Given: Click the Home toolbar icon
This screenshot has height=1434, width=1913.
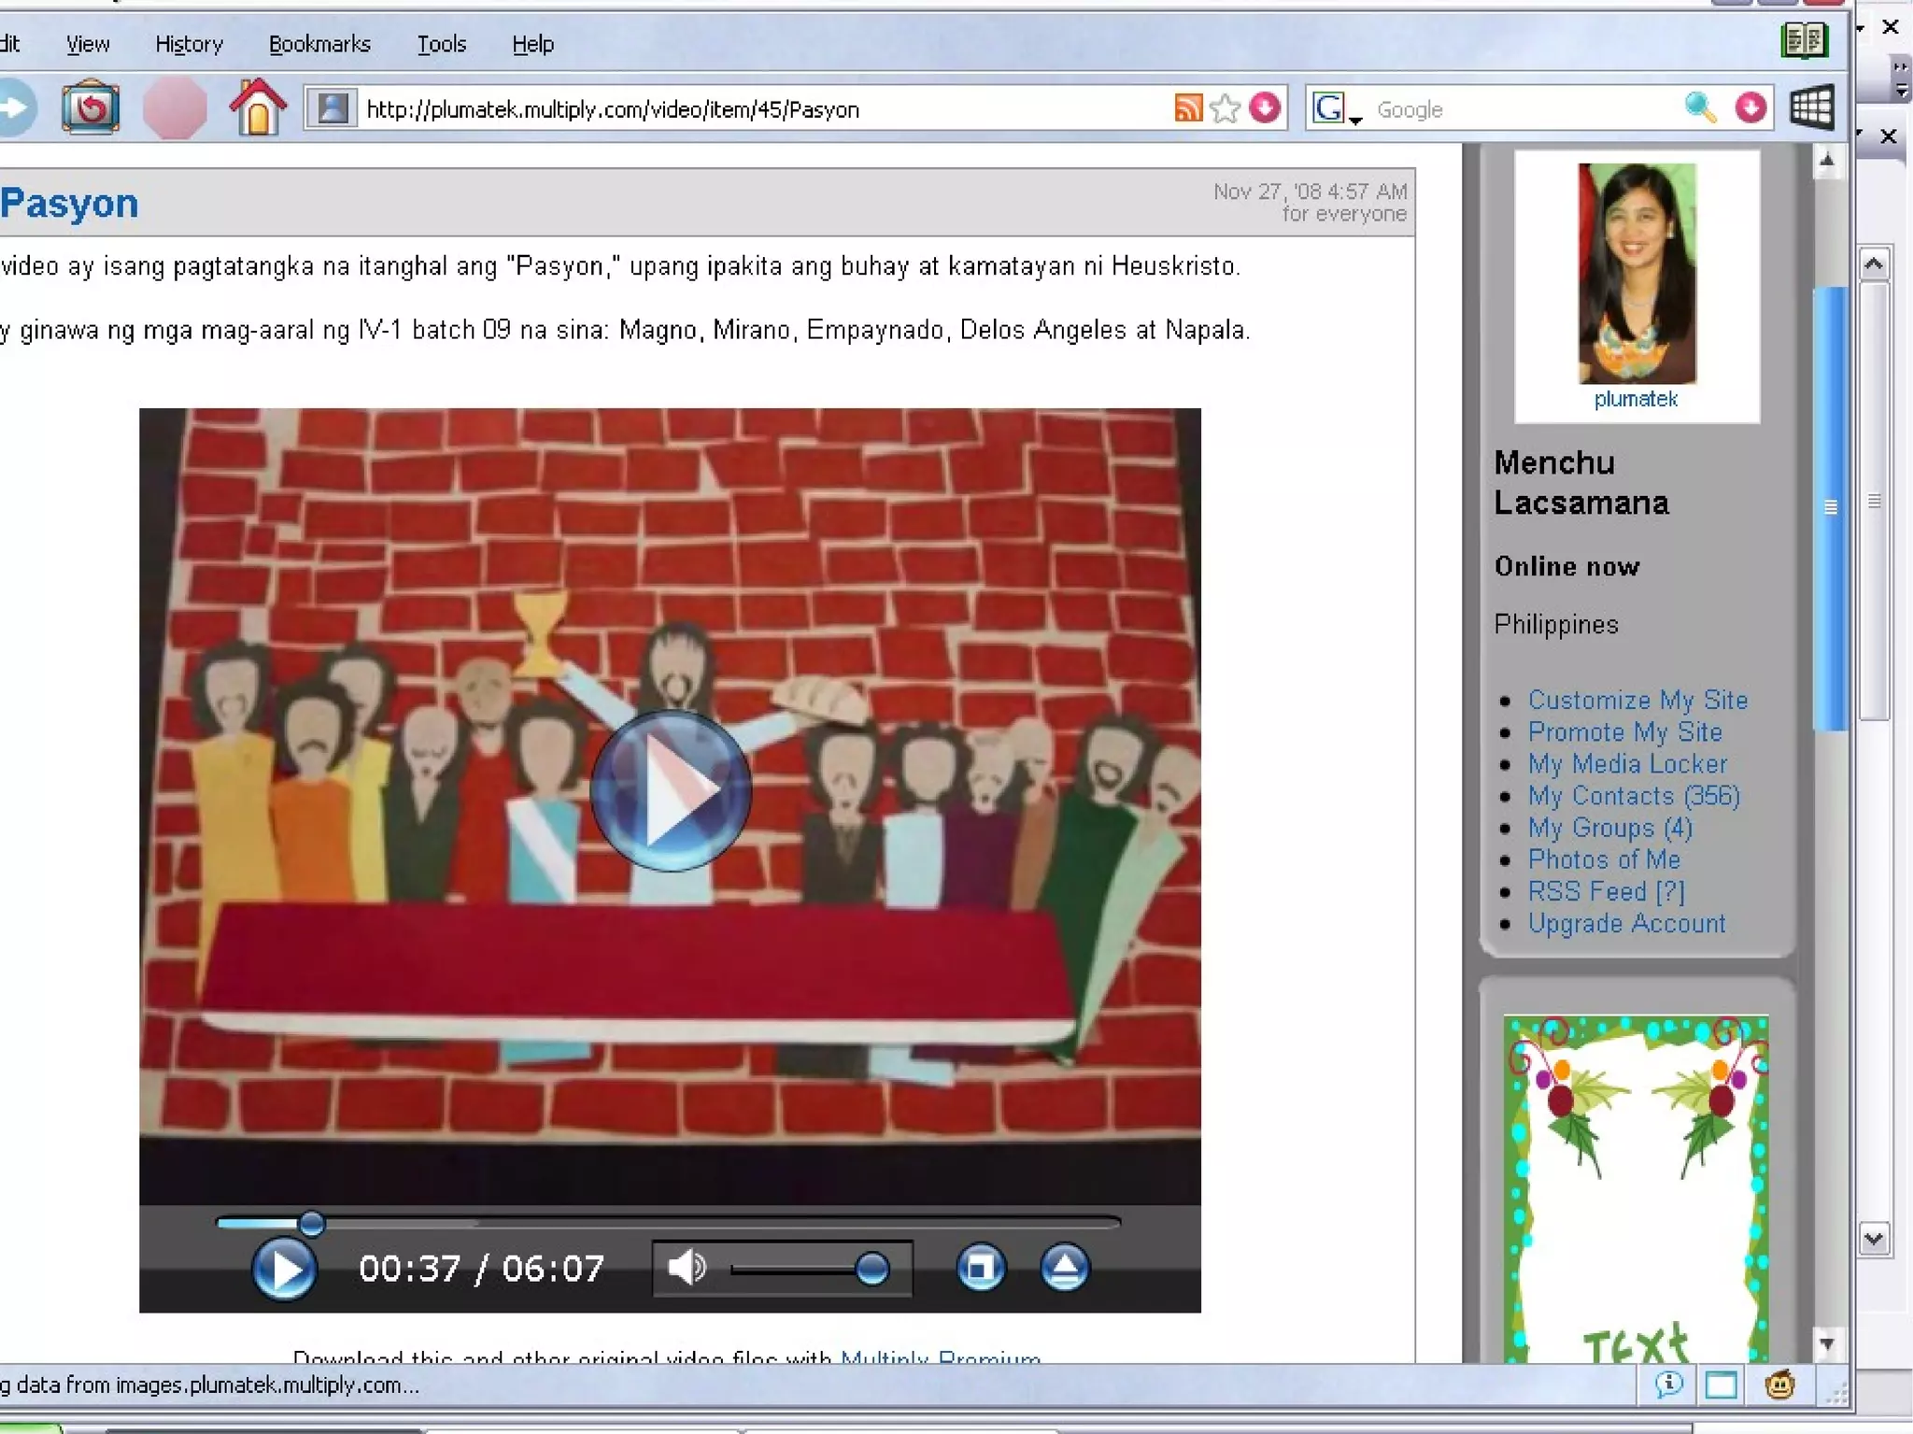Looking at the screenshot, I should click(x=258, y=107).
